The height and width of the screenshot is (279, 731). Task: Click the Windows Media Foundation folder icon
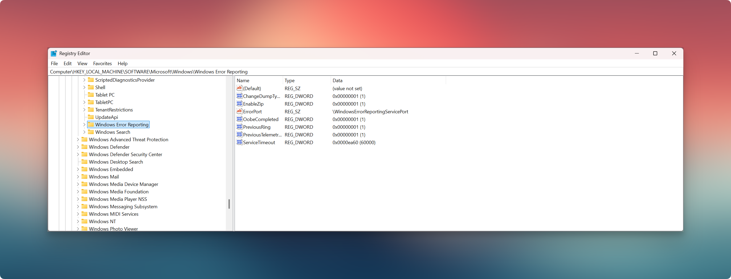coord(84,191)
